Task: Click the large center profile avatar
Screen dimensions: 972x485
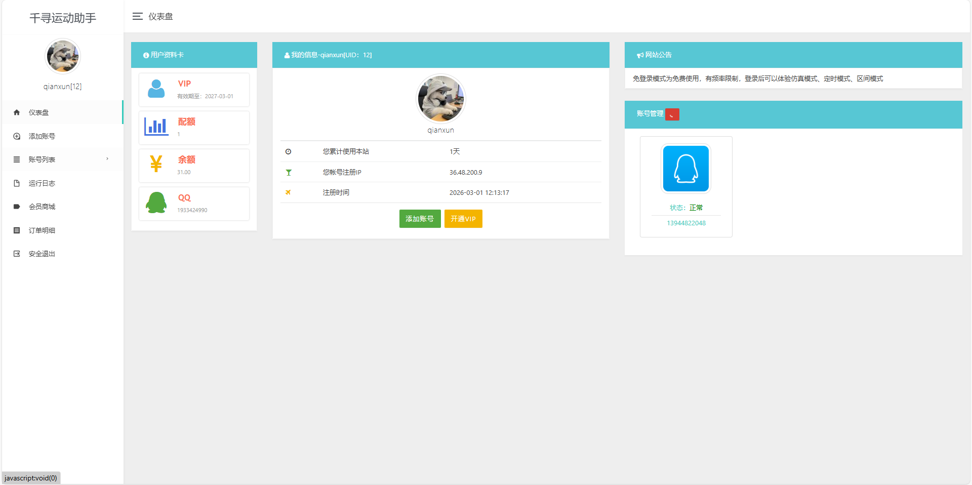Action: (440, 99)
